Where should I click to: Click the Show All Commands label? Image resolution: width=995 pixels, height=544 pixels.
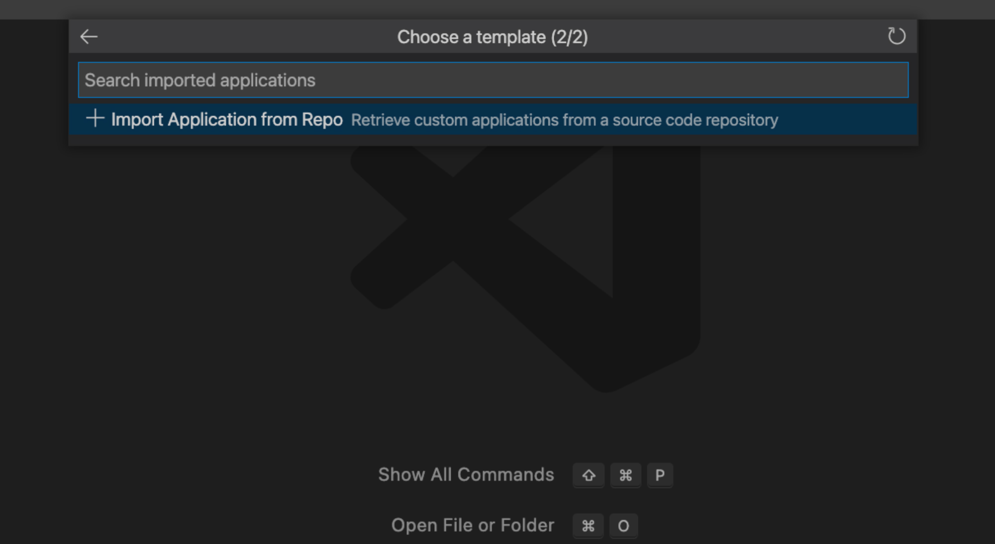point(466,474)
